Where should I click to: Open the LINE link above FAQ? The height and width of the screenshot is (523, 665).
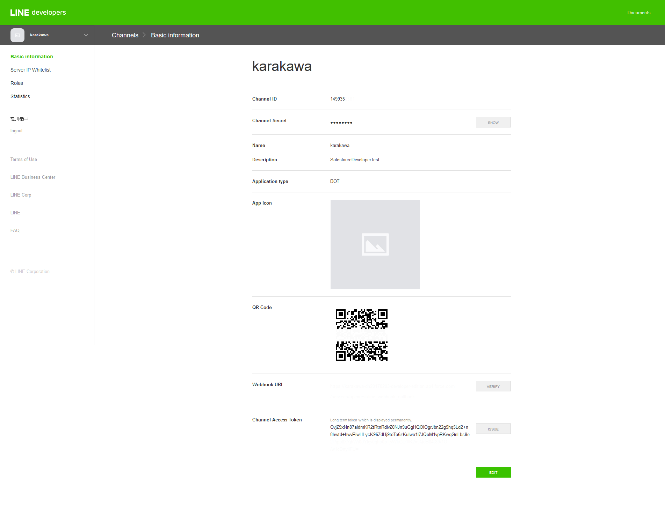click(x=15, y=213)
